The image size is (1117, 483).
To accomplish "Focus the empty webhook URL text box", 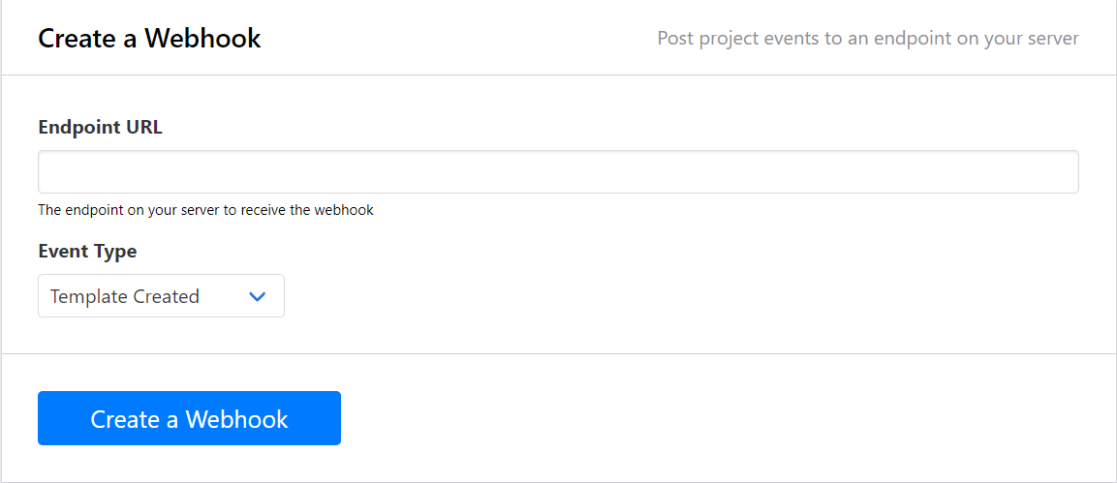I will (557, 171).
